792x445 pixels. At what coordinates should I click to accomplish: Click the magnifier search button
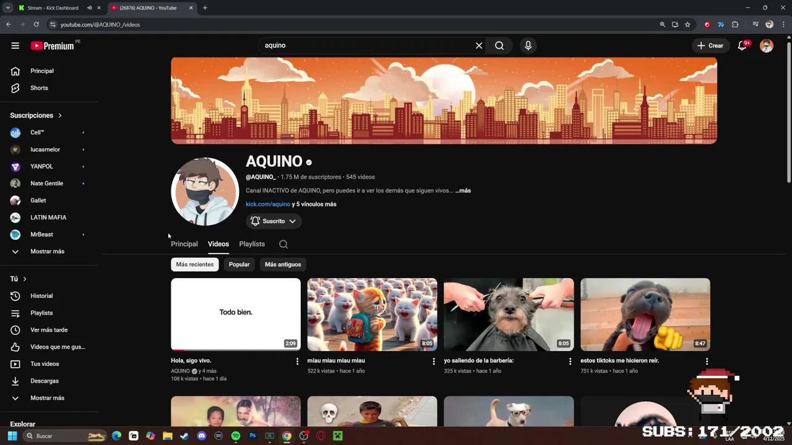[x=499, y=46]
